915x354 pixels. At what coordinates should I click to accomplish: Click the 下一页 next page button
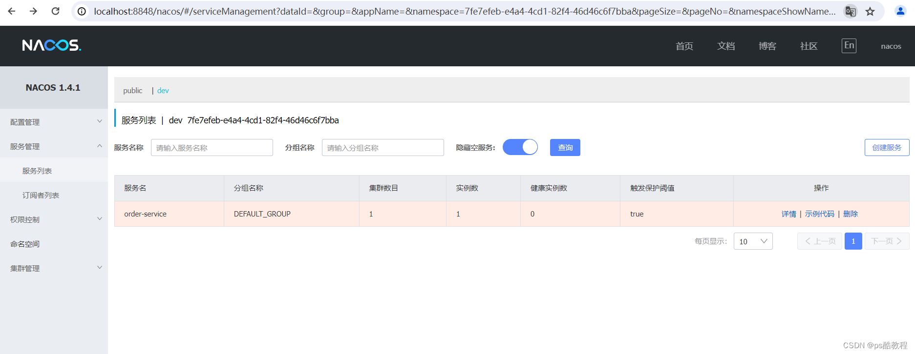point(887,241)
